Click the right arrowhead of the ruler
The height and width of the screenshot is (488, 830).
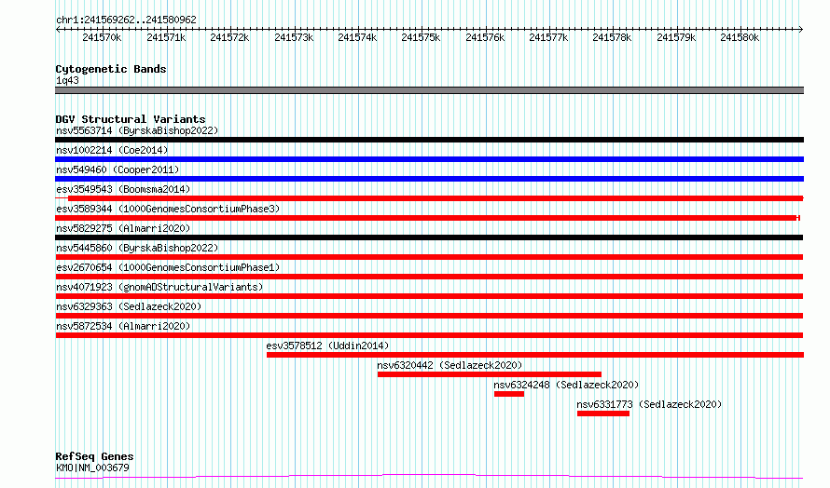(801, 29)
